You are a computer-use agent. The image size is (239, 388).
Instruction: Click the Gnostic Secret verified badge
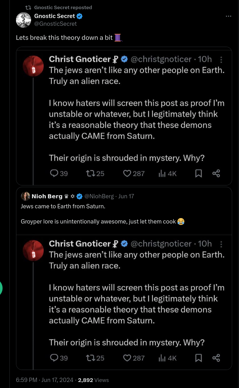80,16
